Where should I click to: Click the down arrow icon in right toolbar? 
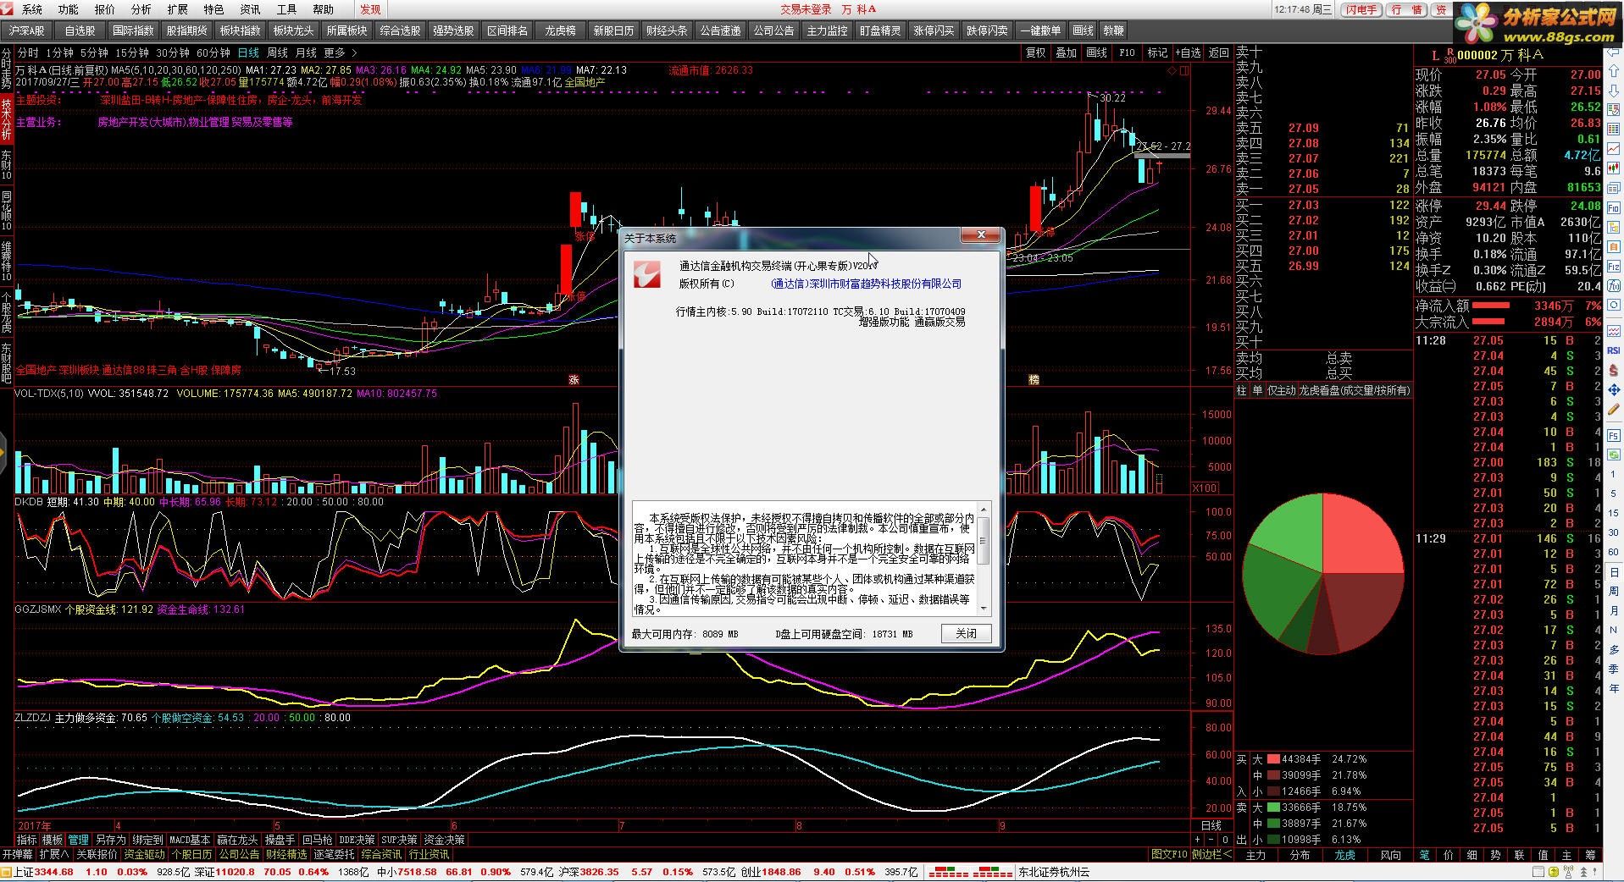[1613, 89]
